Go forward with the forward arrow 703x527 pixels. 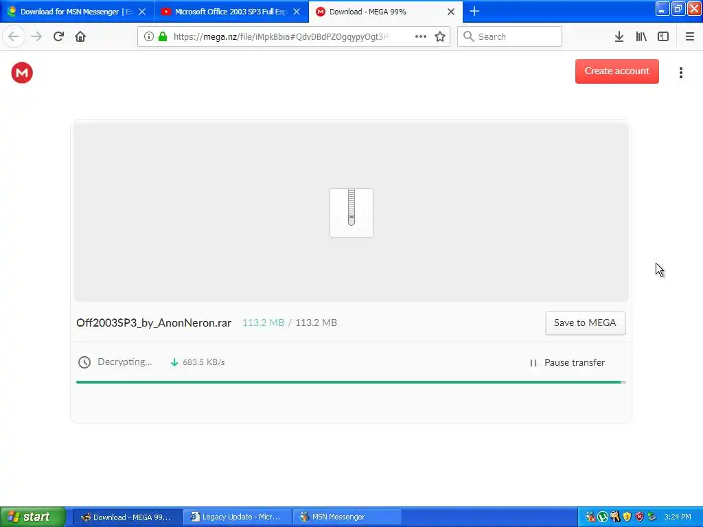[x=36, y=36]
